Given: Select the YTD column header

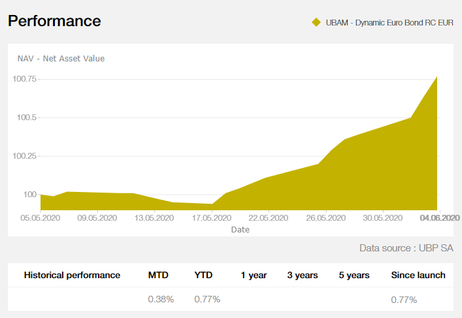Looking at the screenshot, I should [203, 275].
